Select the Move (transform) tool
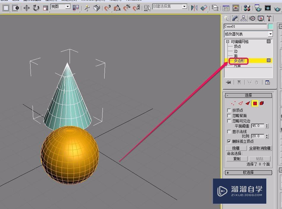Viewport: 282px width, 209px height. click(27, 8)
